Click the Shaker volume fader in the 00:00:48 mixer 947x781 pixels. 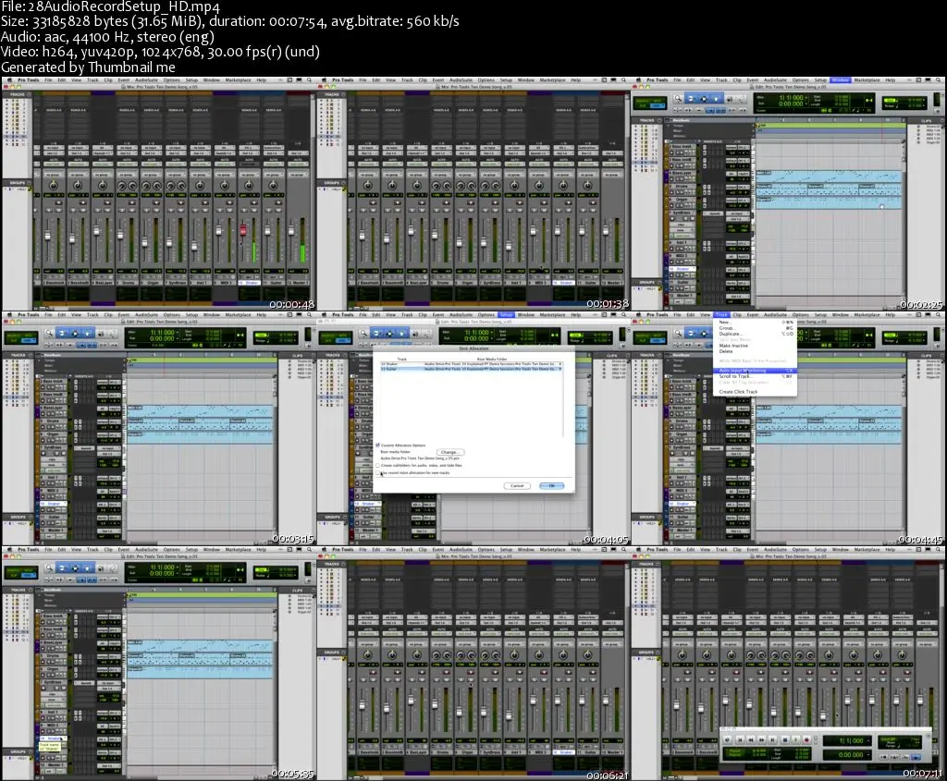[243, 230]
